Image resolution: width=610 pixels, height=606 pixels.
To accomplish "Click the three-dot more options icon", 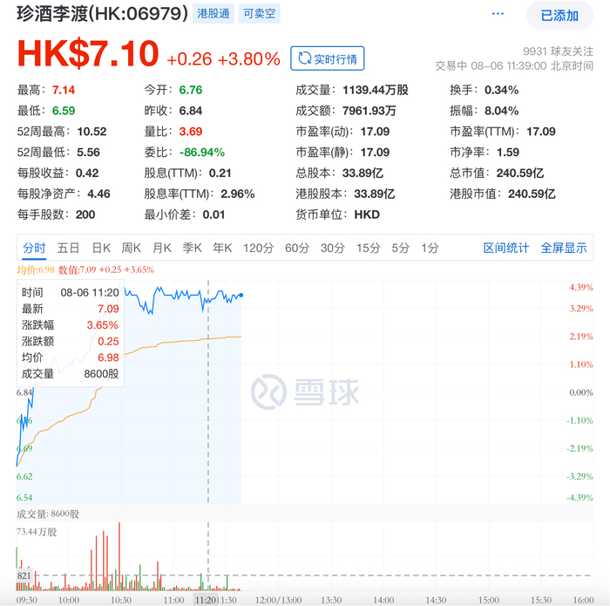I will 498,14.
